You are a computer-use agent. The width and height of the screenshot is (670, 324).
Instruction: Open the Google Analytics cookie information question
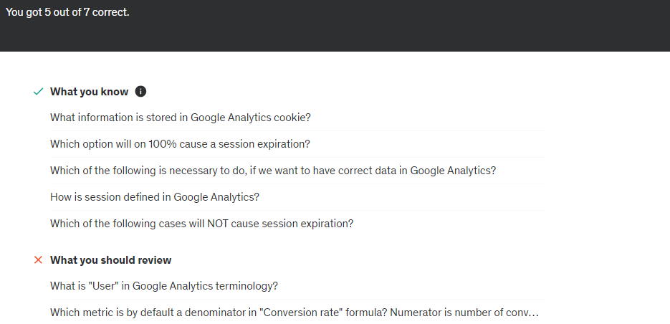click(x=180, y=117)
